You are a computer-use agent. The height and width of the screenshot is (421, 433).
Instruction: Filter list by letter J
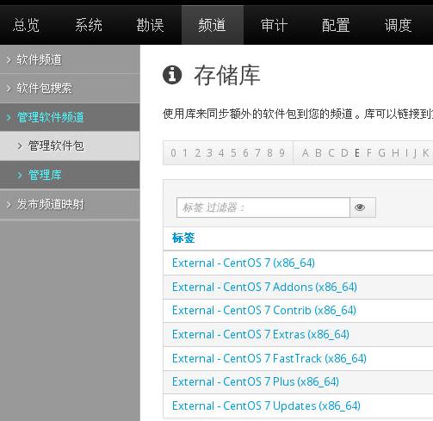414,153
